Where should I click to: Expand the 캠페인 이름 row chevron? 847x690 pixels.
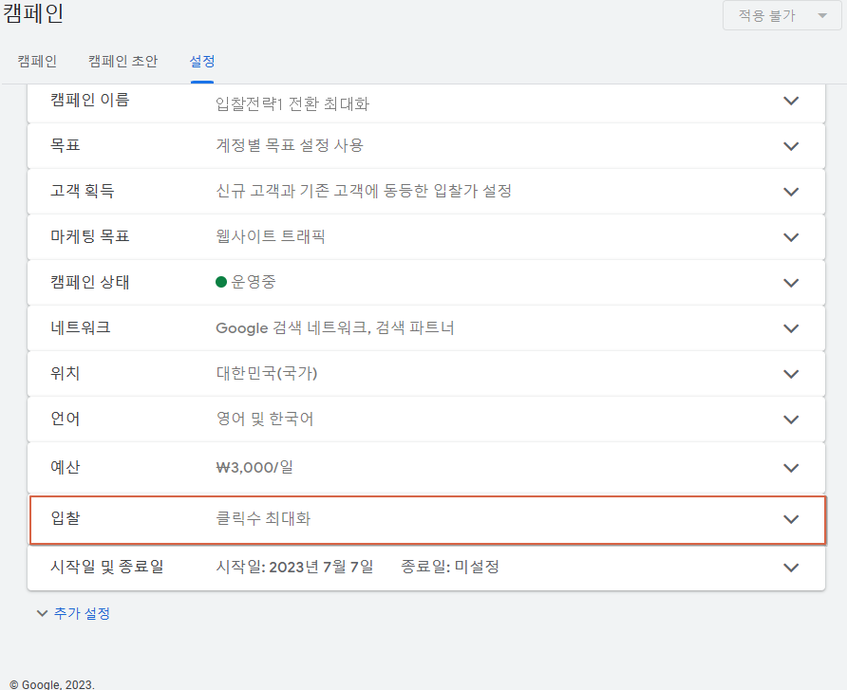[x=791, y=101]
